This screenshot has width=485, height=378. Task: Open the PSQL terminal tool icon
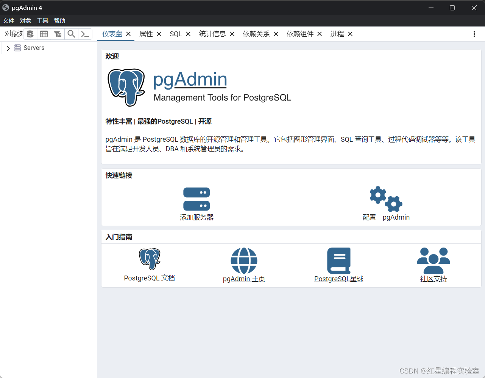pyautogui.click(x=85, y=34)
